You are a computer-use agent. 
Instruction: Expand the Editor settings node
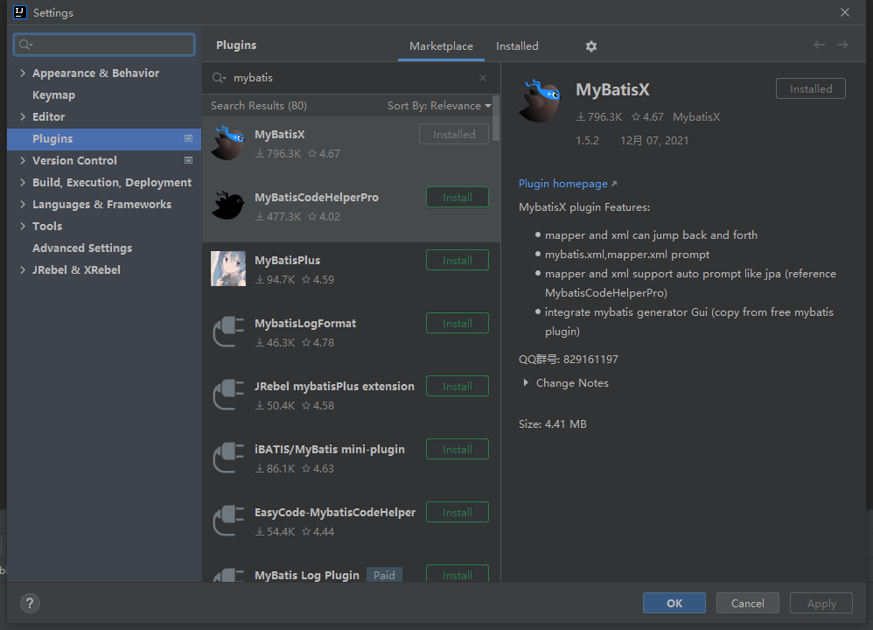coord(23,117)
